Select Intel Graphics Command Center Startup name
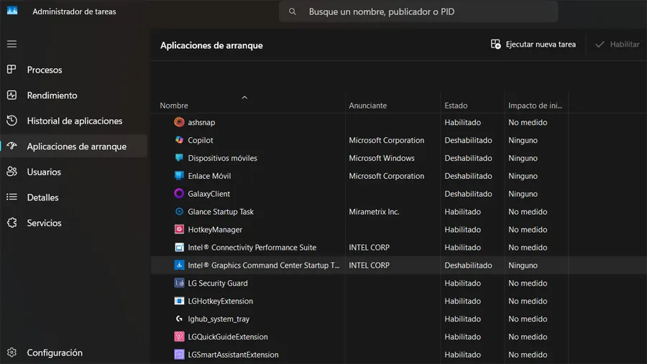 tap(264, 266)
